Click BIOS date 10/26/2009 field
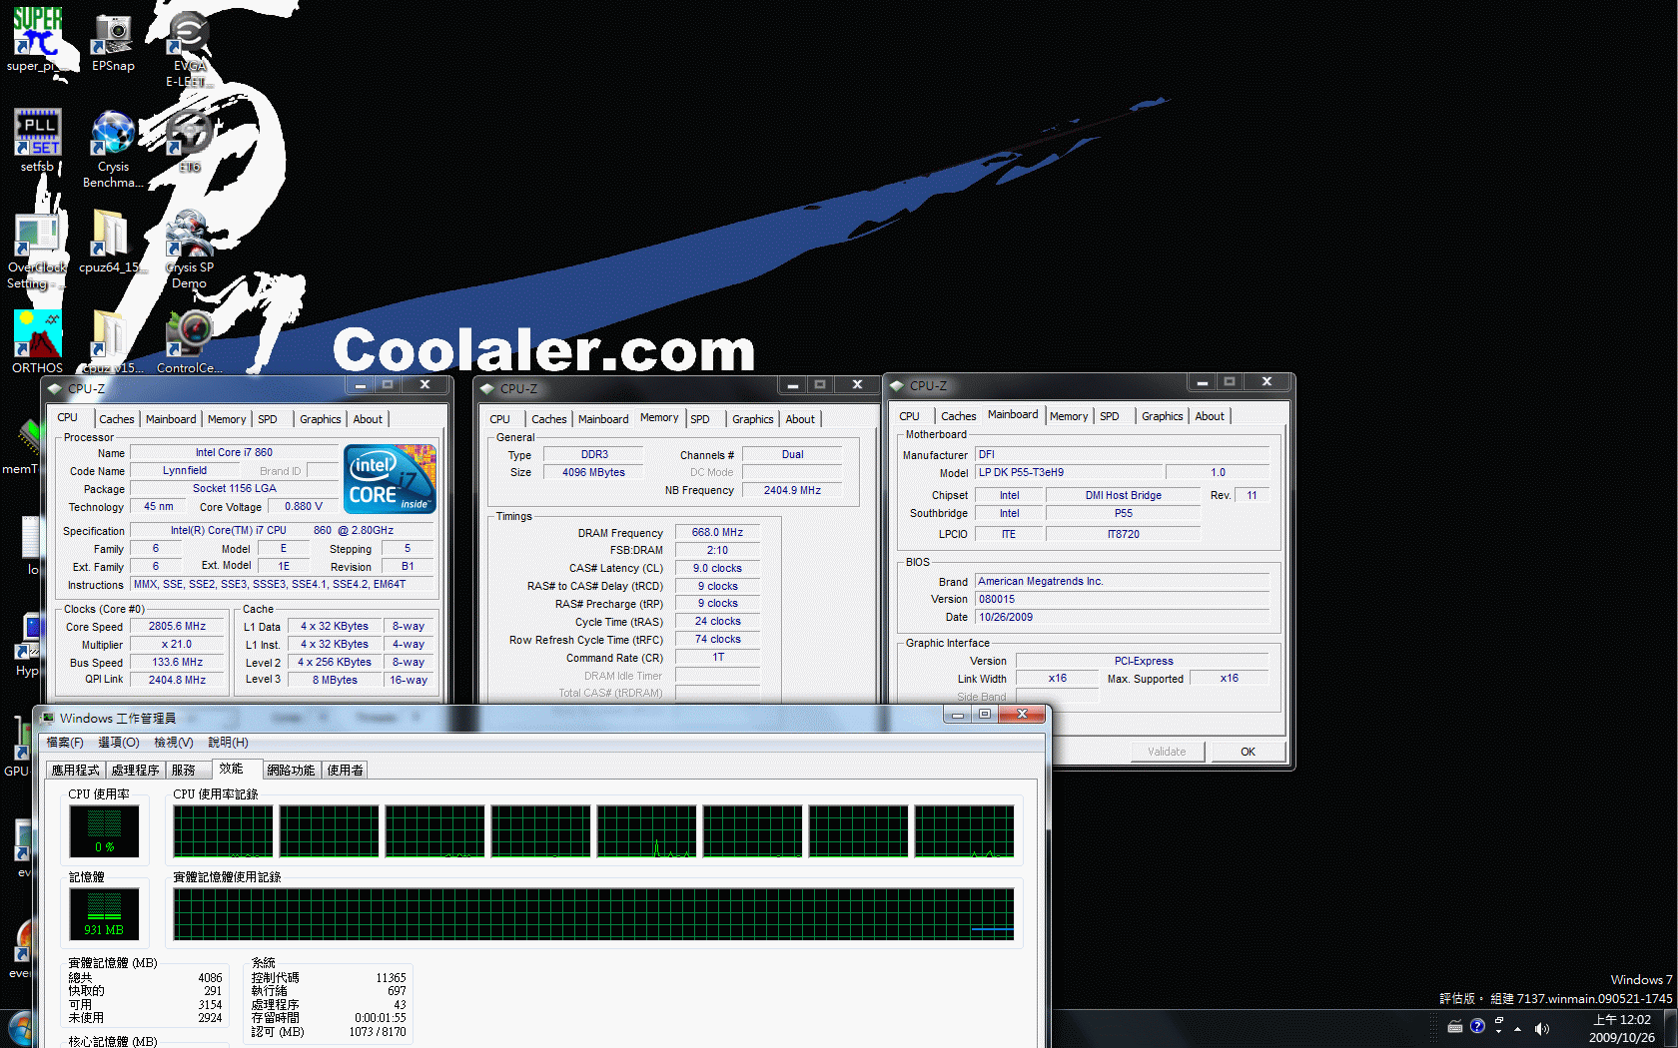The image size is (1678, 1048). pyautogui.click(x=1123, y=617)
